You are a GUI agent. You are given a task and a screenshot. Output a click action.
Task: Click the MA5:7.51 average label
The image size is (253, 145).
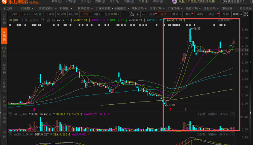point(62,20)
